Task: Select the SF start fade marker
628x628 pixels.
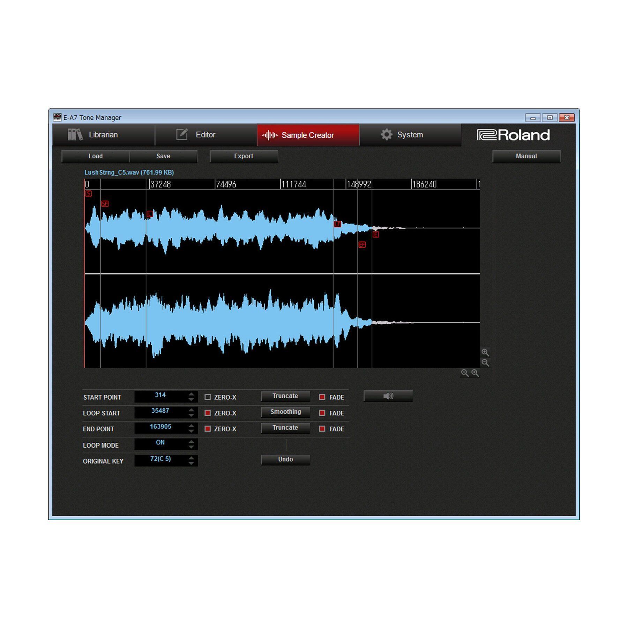Action: (x=105, y=204)
